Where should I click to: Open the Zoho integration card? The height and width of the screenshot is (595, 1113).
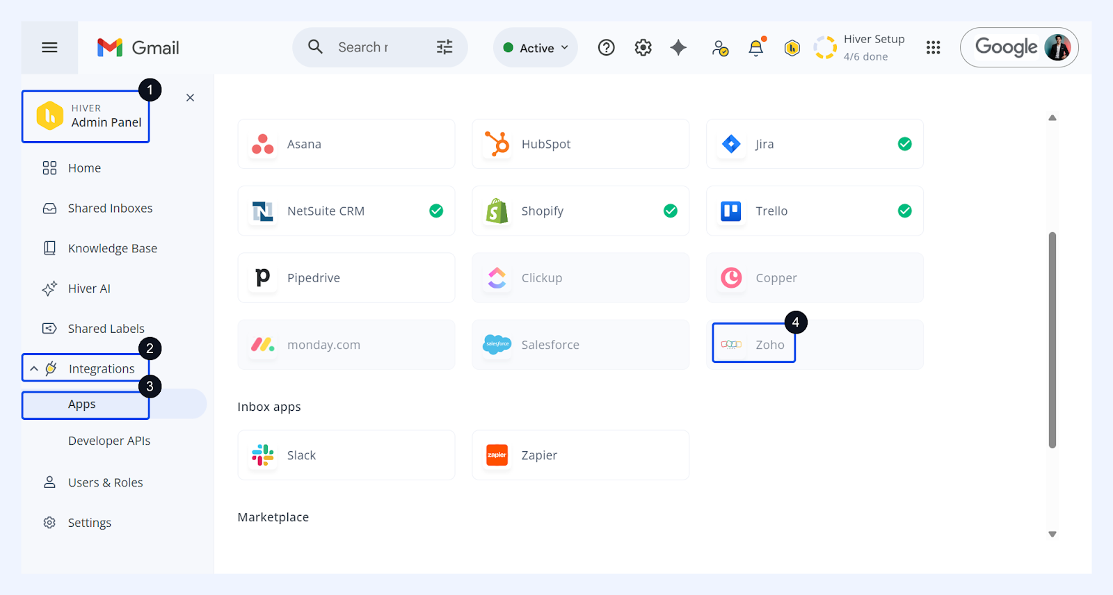pos(815,345)
